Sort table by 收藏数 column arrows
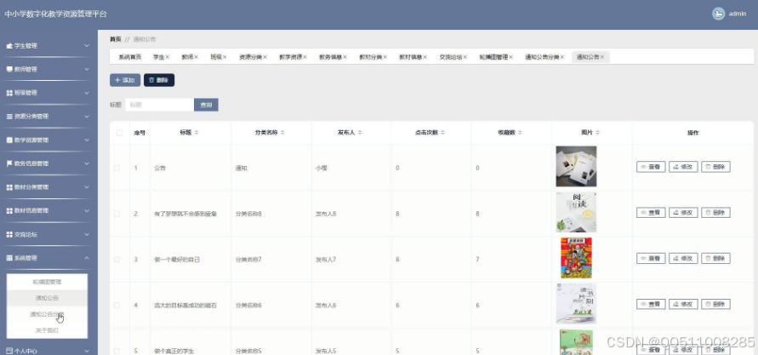This screenshot has width=758, height=355. click(x=520, y=133)
